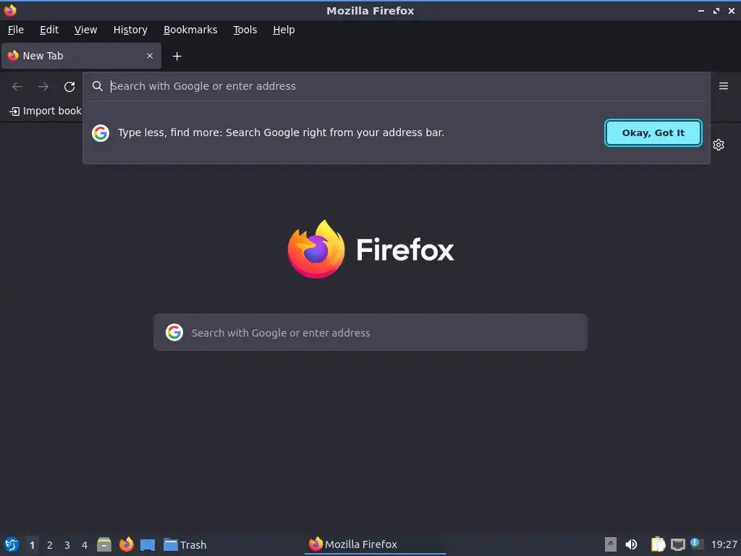
Task: Click the show desktop icon in taskbar
Action: click(x=148, y=544)
